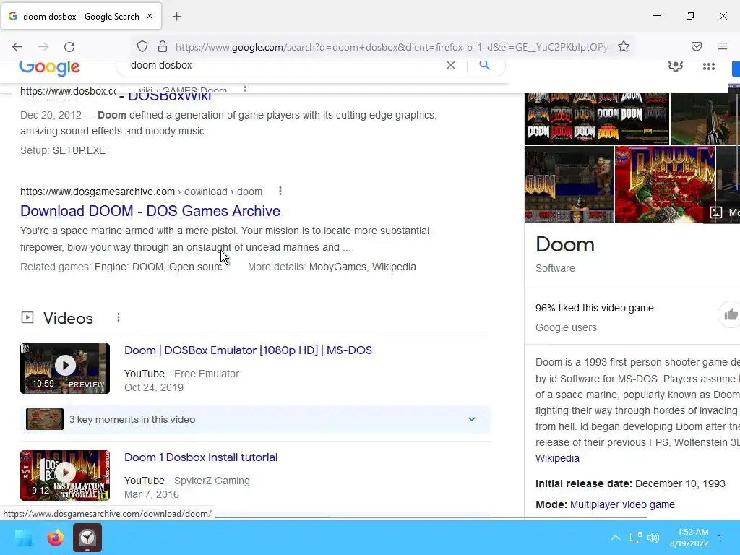This screenshot has height=555, width=740.
Task: Open Google search settings gear
Action: (676, 66)
